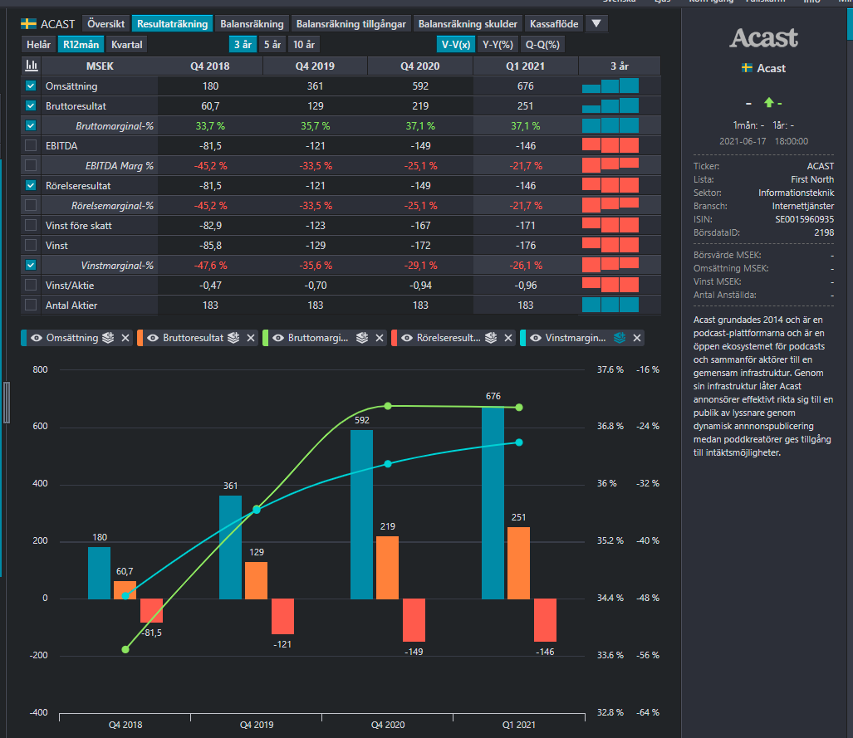Click the Vinst row label

pyautogui.click(x=56, y=245)
